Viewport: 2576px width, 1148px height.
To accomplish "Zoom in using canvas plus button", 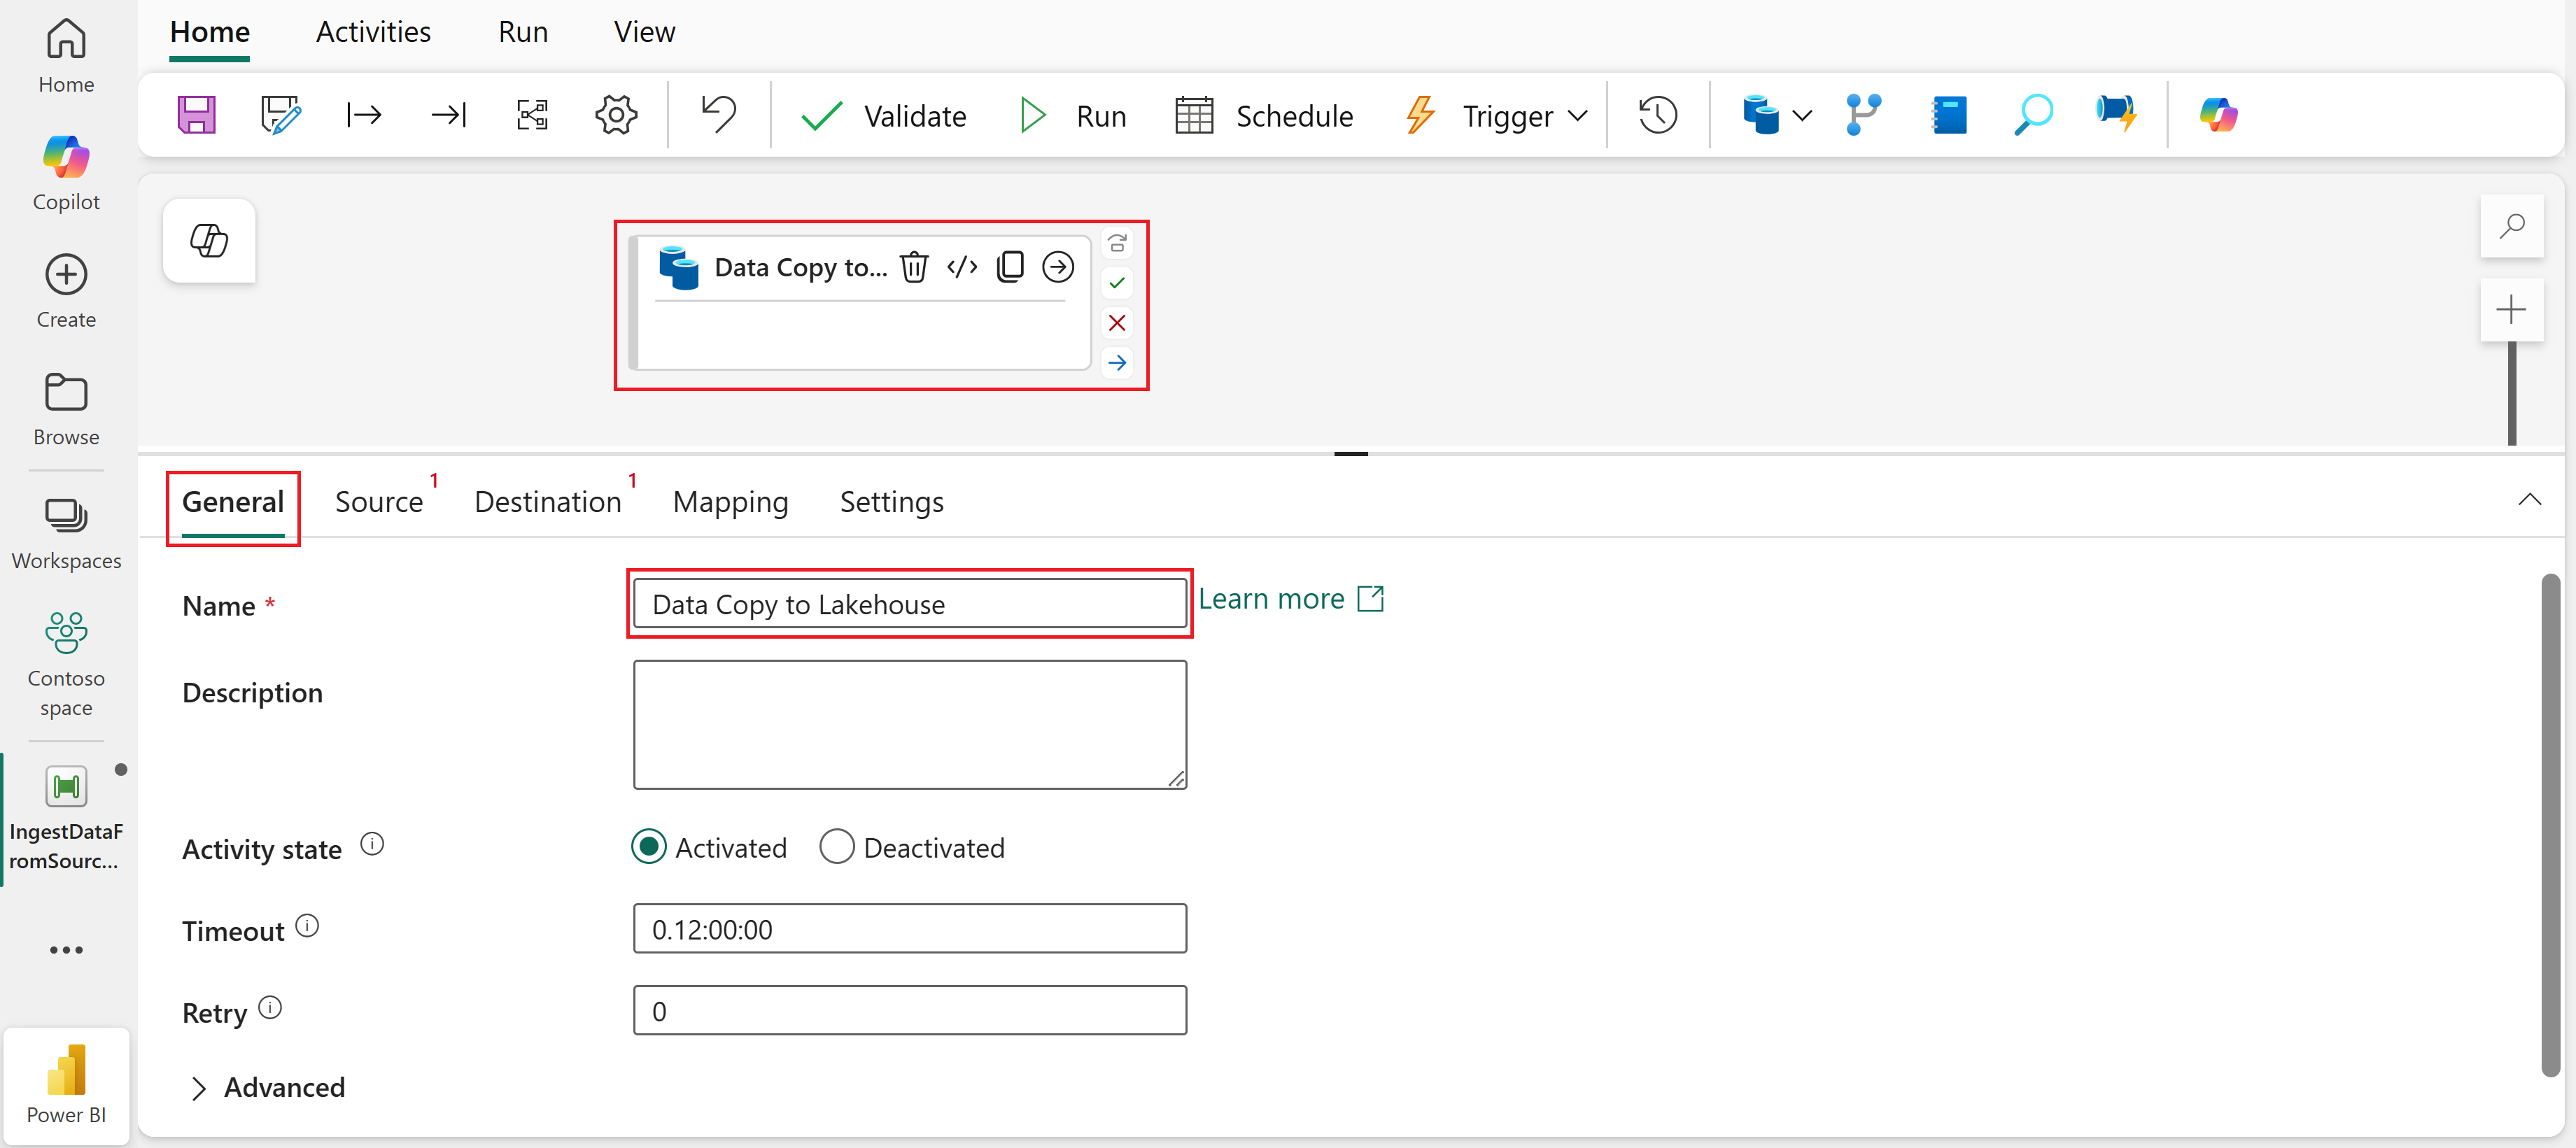I will (x=2511, y=310).
